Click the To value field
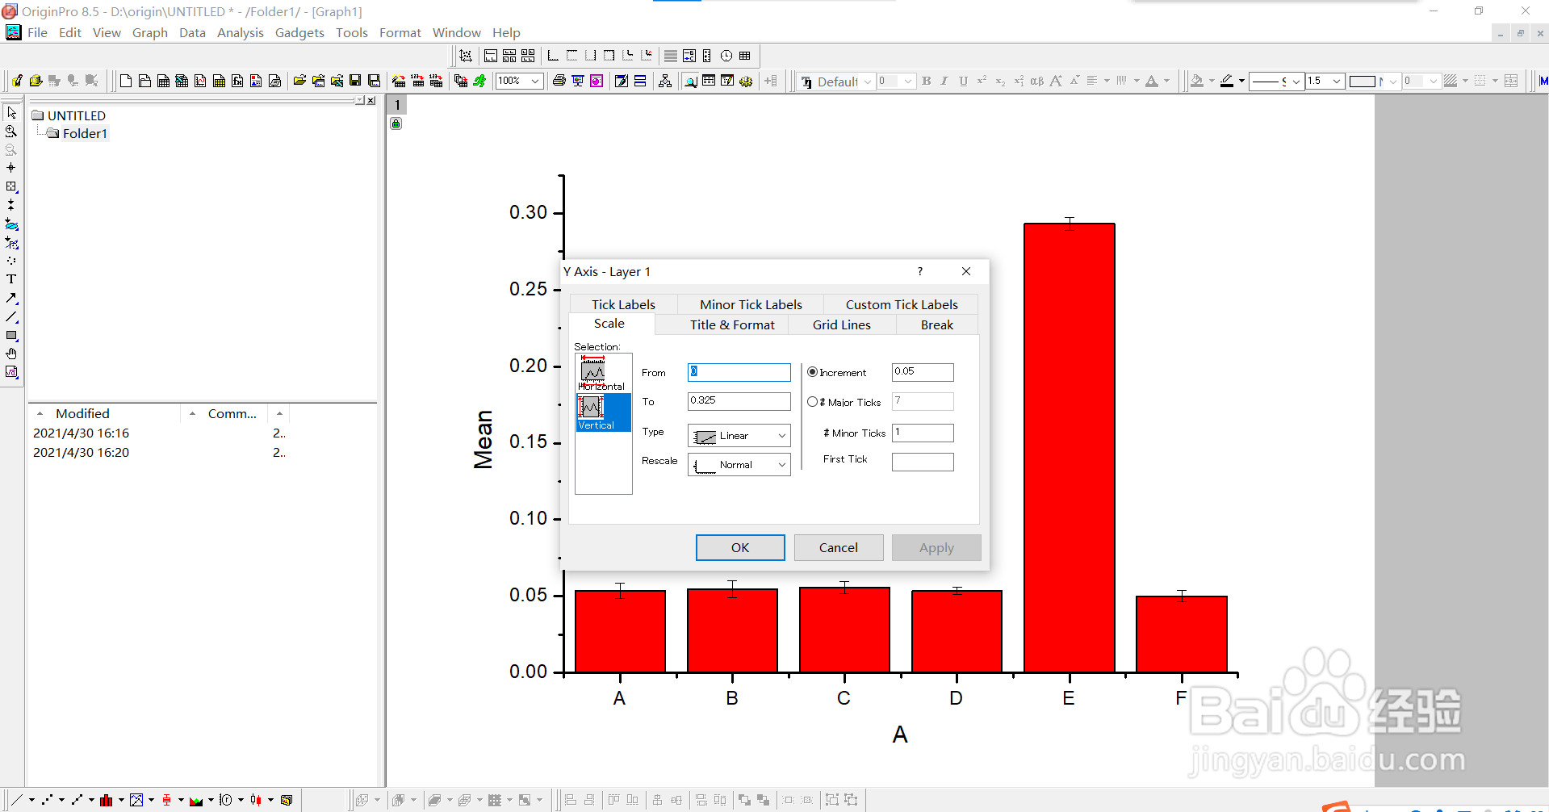The width and height of the screenshot is (1549, 812). click(739, 401)
